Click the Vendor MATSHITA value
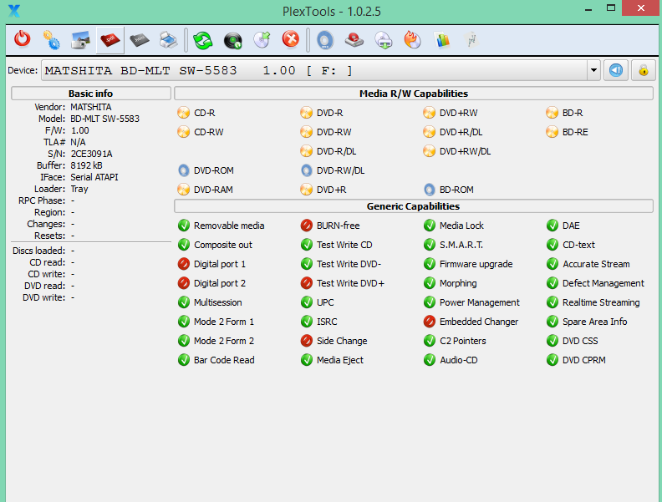 91,107
